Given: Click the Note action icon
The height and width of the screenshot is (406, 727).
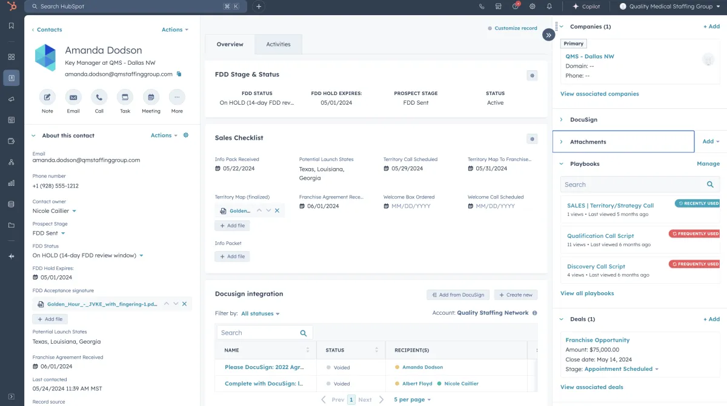Looking at the screenshot, I should click(47, 97).
